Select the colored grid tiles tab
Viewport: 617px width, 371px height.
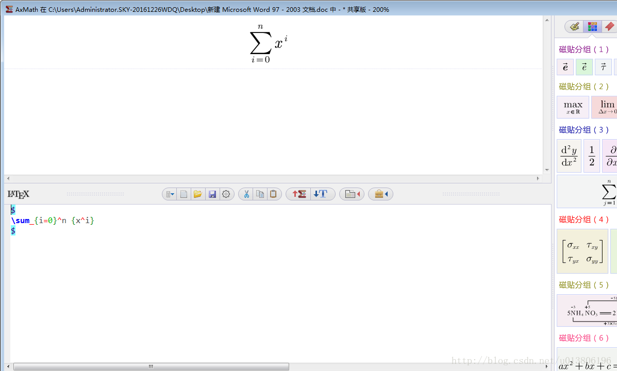click(592, 26)
